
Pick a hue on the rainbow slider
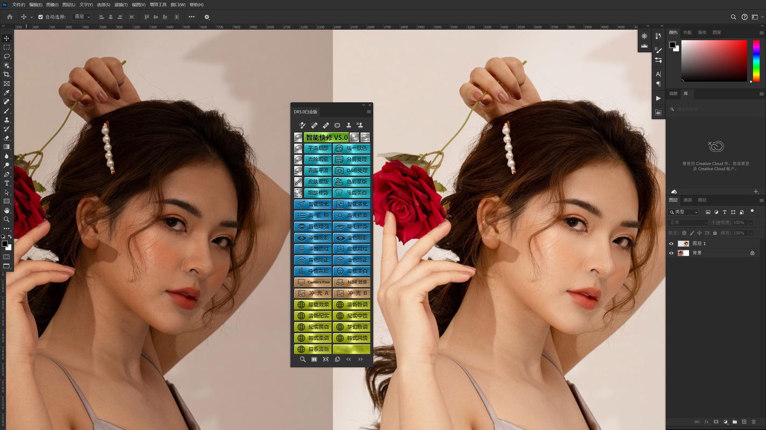(756, 61)
